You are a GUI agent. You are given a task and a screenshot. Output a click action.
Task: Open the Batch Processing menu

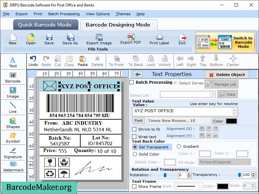point(64,14)
